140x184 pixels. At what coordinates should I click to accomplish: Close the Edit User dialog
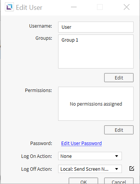coord(126,7)
